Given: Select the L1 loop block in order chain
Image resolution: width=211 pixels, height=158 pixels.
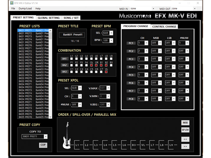Looking at the screenshot, I should click(x=77, y=145).
